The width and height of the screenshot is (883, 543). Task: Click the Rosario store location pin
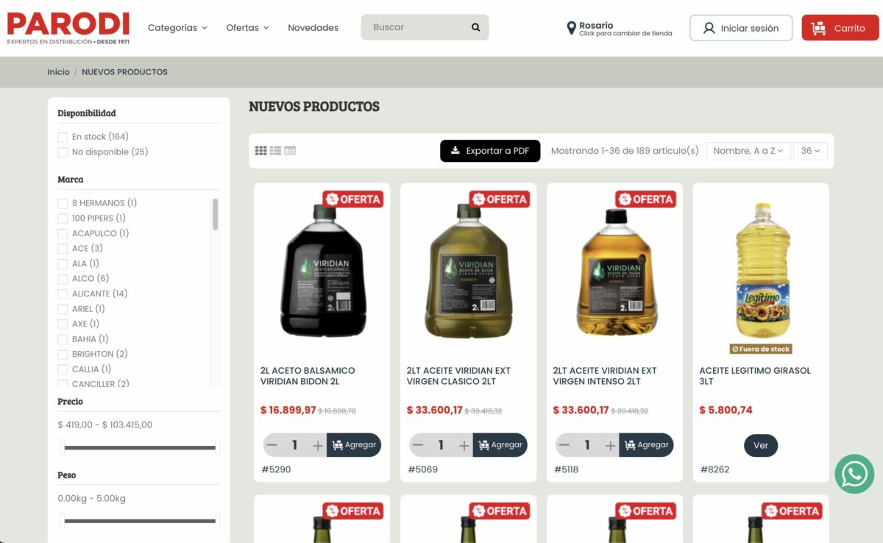click(x=571, y=28)
